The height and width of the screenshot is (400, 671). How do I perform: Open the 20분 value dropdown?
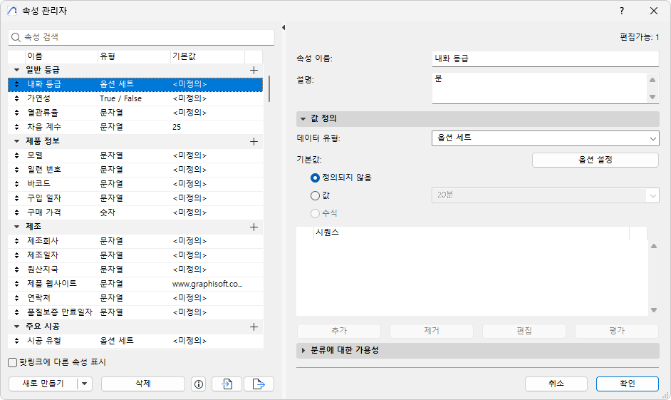click(545, 195)
